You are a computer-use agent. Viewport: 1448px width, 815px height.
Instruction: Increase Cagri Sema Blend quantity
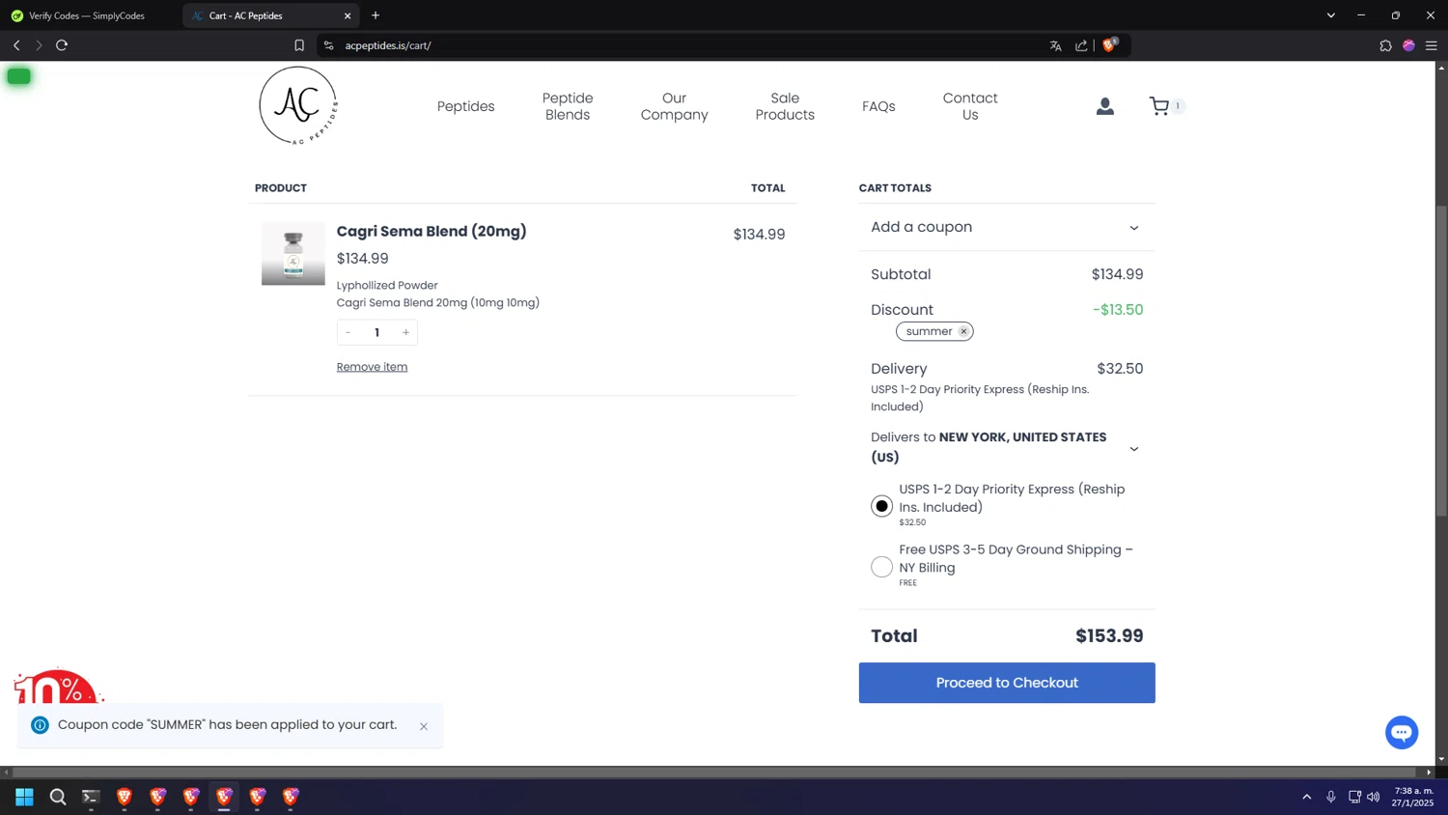[406, 332]
